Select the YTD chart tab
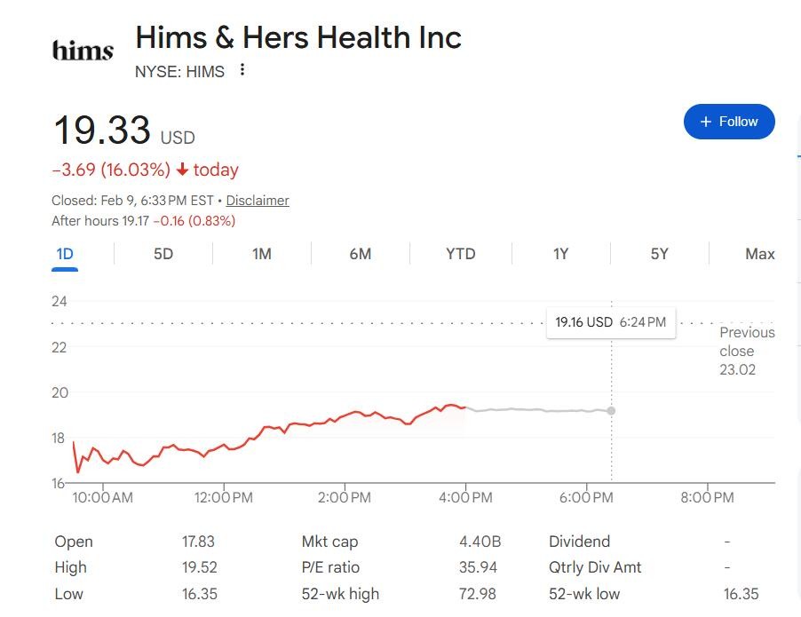801x617 pixels. [460, 254]
